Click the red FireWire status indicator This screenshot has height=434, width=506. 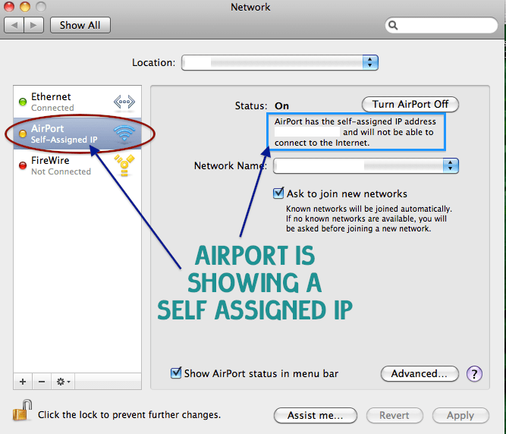click(23, 165)
